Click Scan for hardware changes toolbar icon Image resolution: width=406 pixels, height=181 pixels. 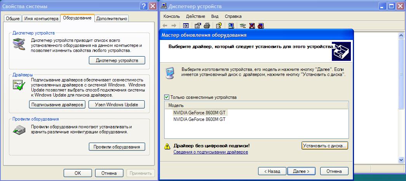pos(231,26)
